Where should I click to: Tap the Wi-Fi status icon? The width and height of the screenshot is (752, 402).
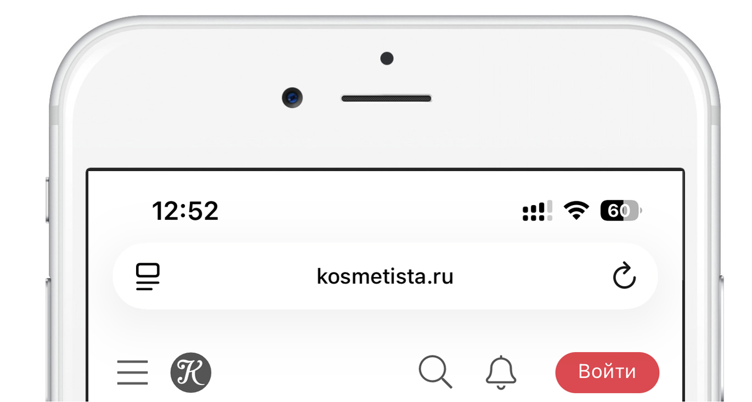click(x=576, y=211)
